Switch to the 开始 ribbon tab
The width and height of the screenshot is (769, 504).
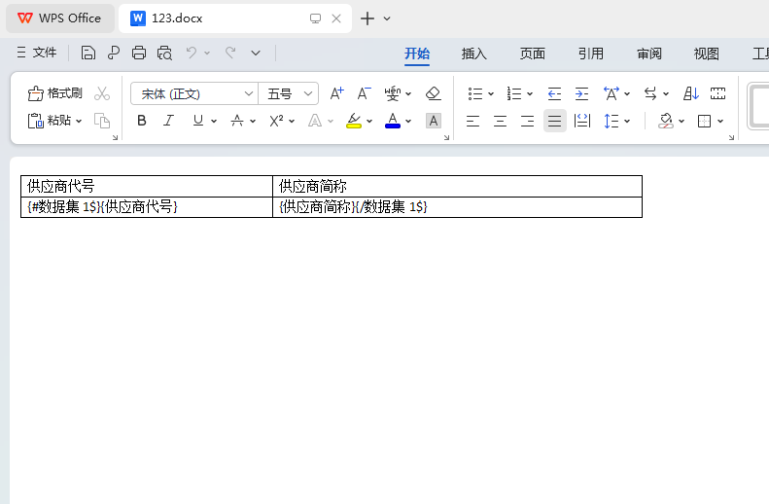pyautogui.click(x=417, y=54)
